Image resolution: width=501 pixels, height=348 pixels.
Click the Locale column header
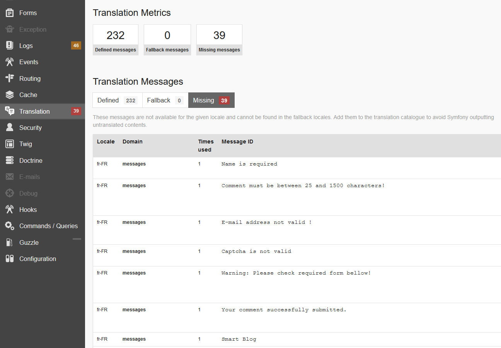pyautogui.click(x=106, y=142)
